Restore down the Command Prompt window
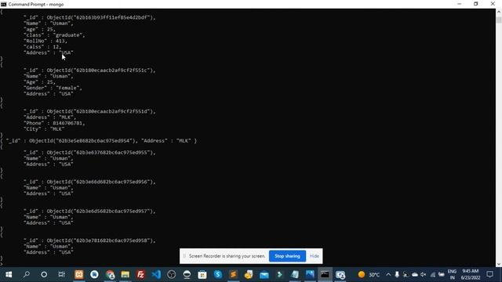The image size is (502, 282). [x=476, y=4]
